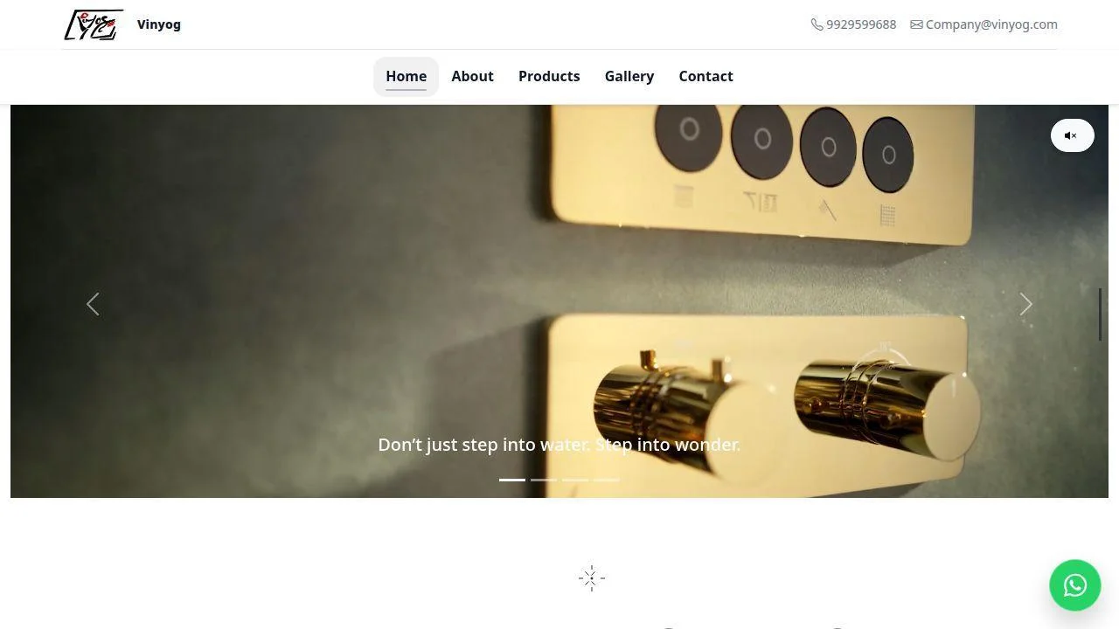Click the sparkle icon below the carousel
This screenshot has width=1119, height=629.
point(592,577)
